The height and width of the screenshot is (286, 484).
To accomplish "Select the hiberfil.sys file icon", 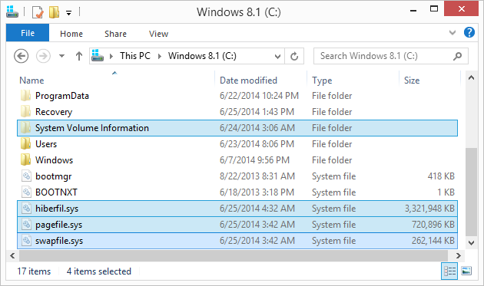I will pyautogui.click(x=27, y=209).
